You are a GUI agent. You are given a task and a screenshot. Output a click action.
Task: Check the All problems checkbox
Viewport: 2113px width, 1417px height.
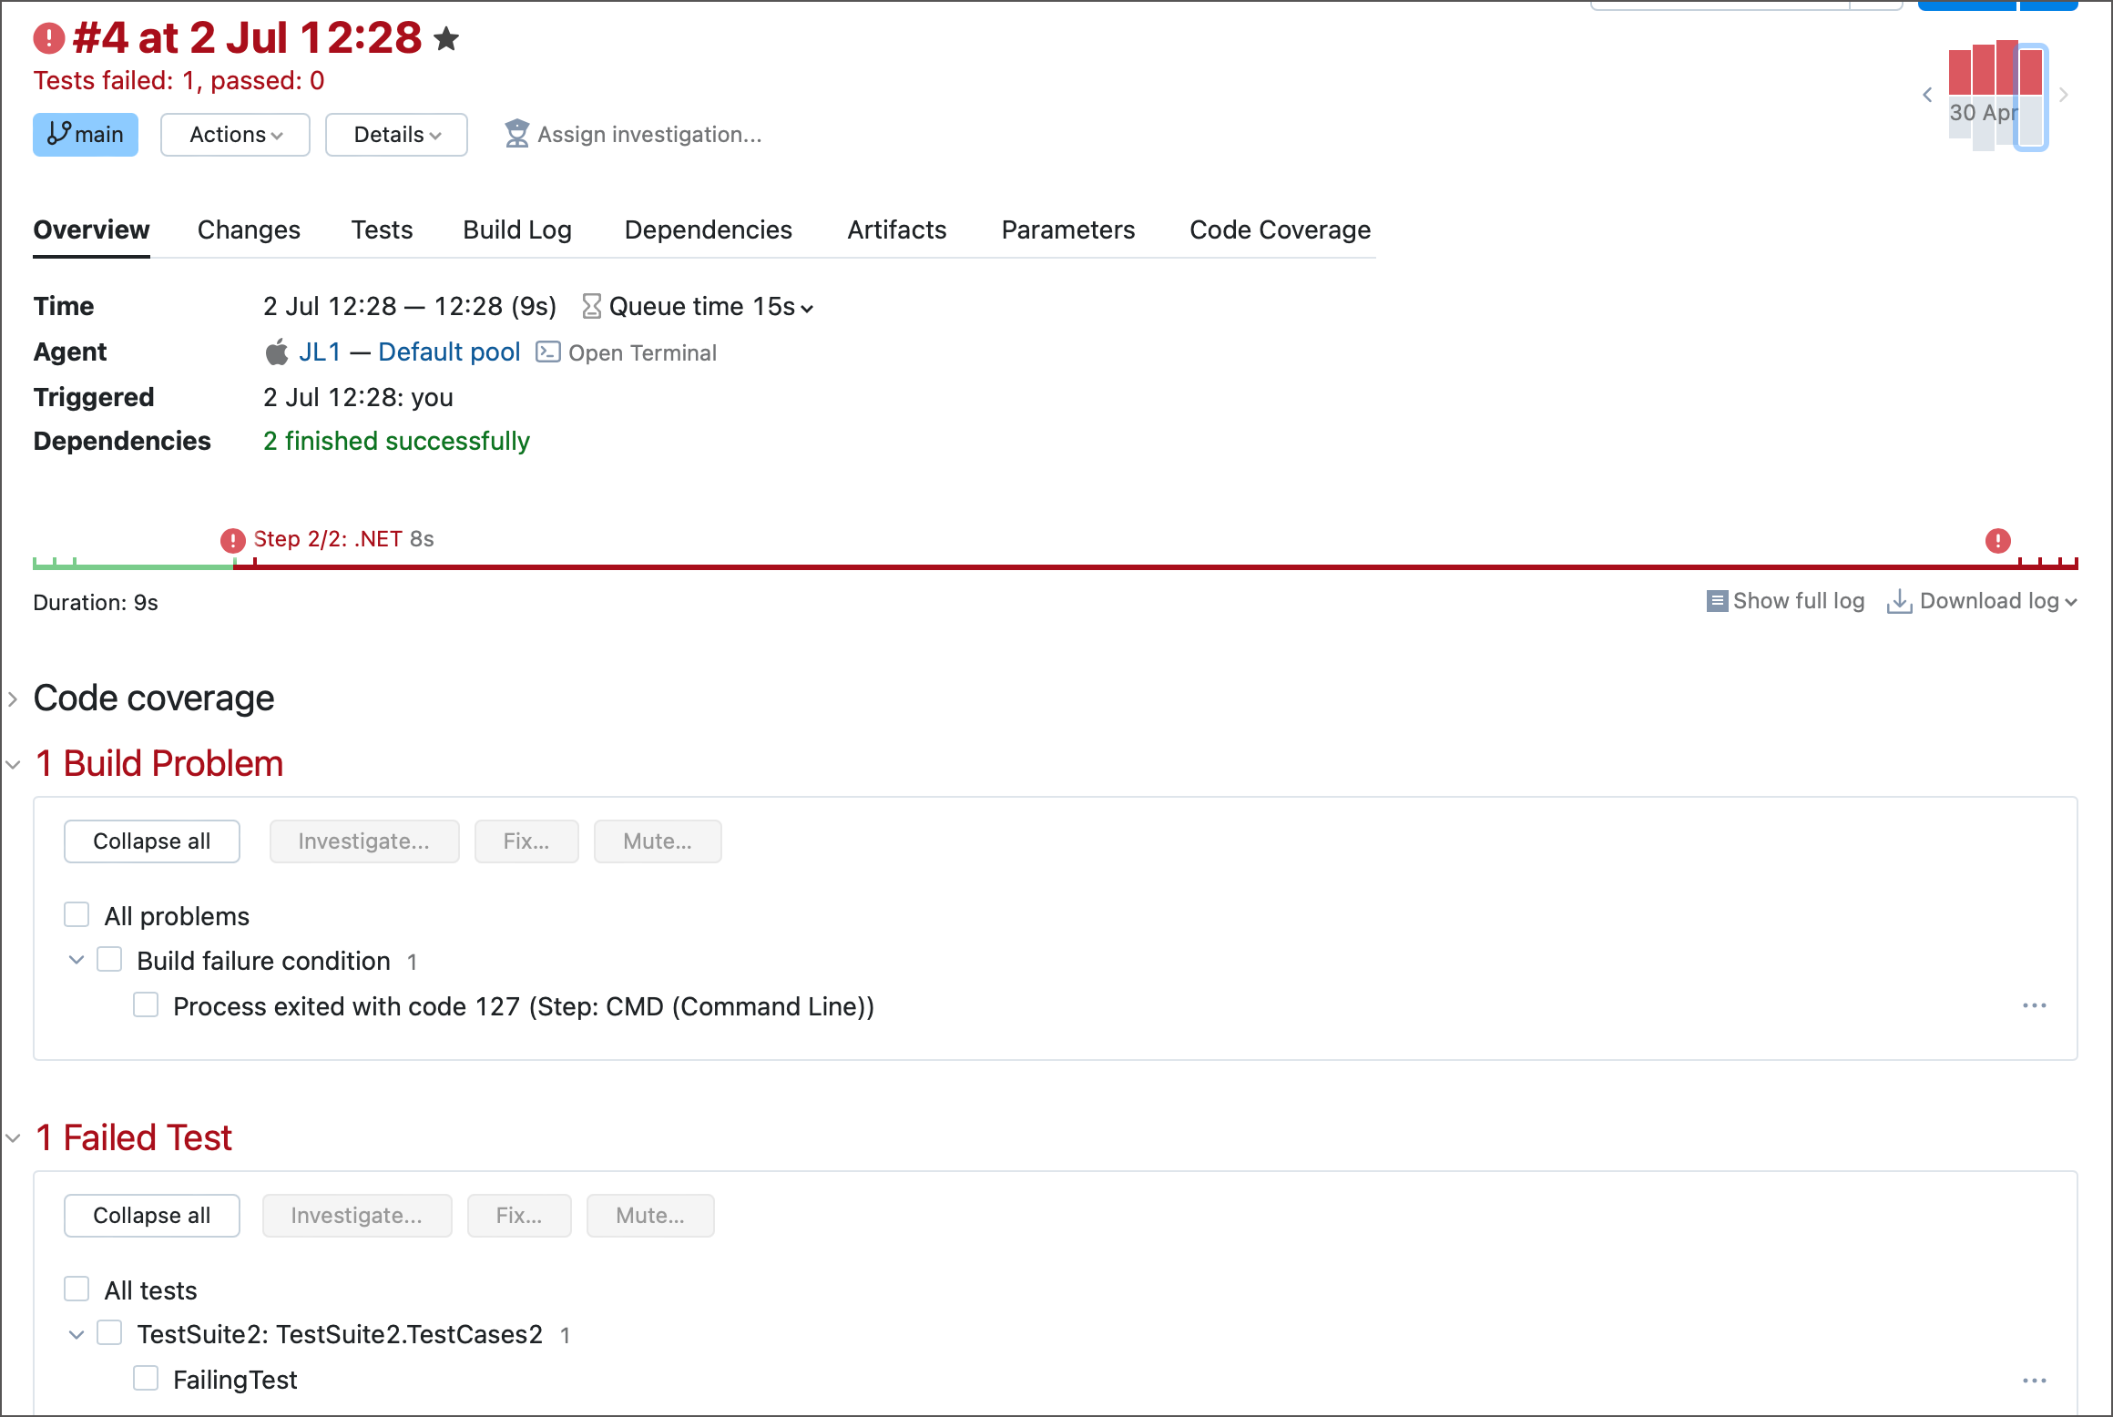[x=77, y=913]
